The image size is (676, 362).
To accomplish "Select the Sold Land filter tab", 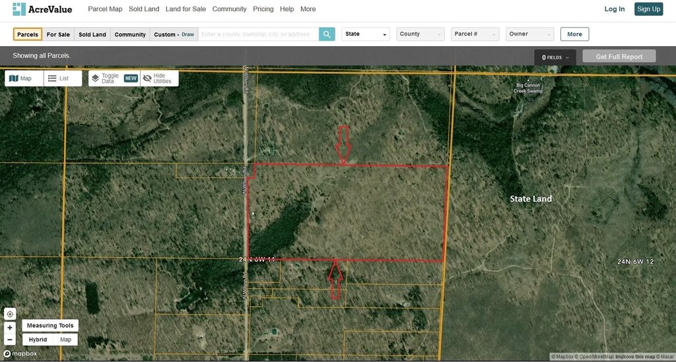I will point(92,34).
